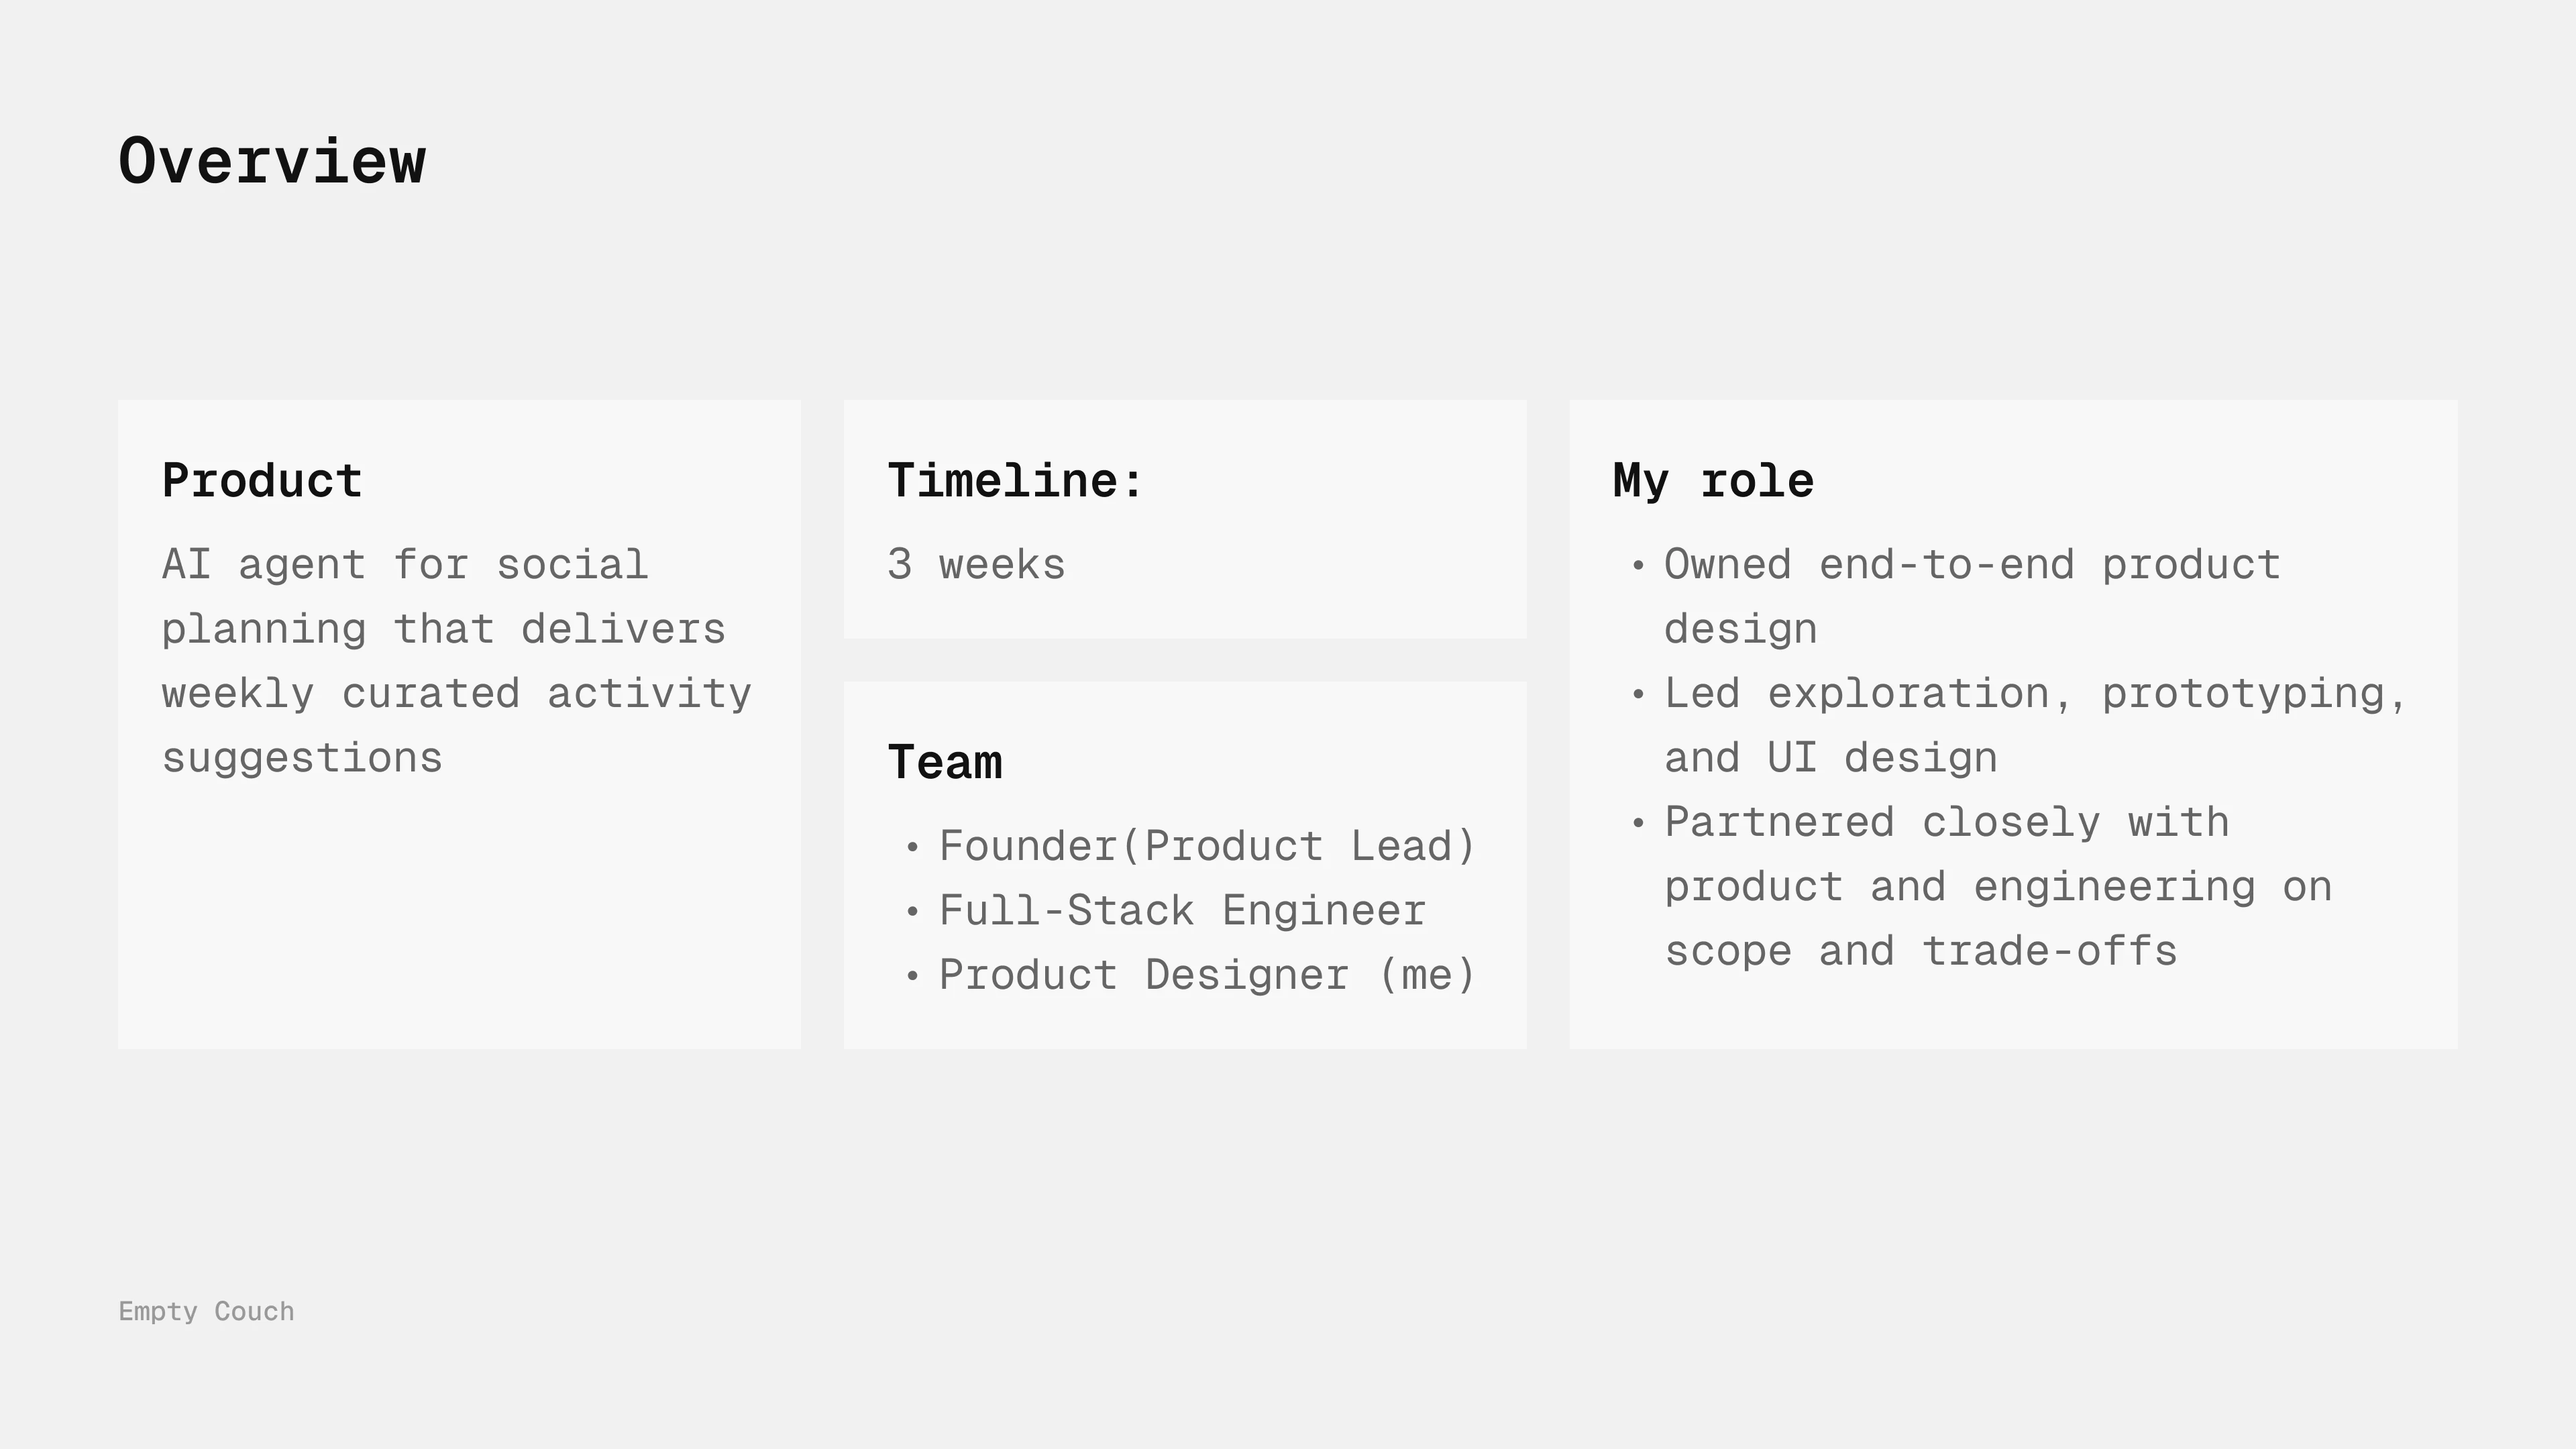Screen dimensions: 2576x1449
Task: Select the My role heading
Action: pyautogui.click(x=1713, y=481)
